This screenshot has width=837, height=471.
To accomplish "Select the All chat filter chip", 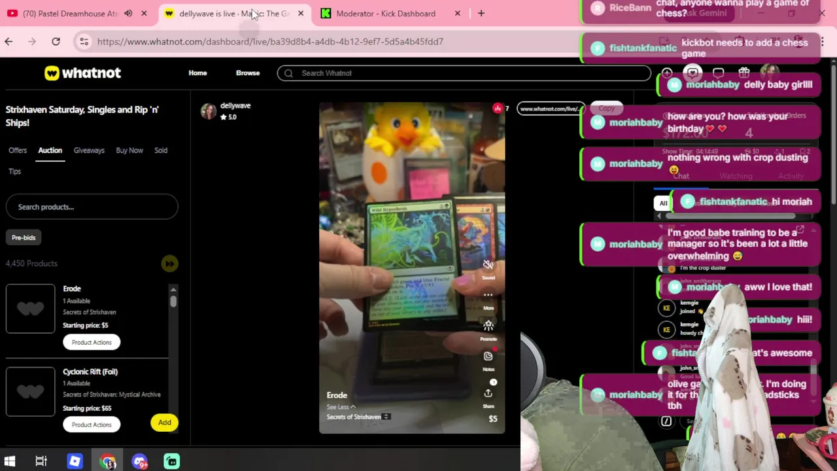I will pos(663,203).
